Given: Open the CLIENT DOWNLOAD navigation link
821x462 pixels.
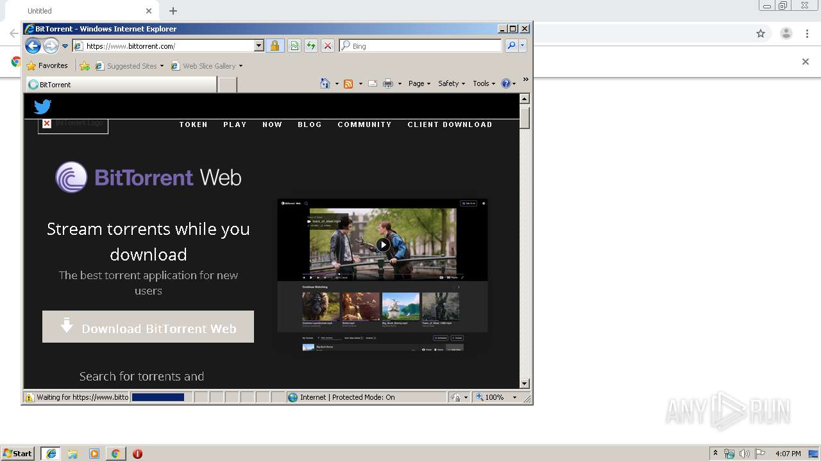Looking at the screenshot, I should pyautogui.click(x=450, y=124).
